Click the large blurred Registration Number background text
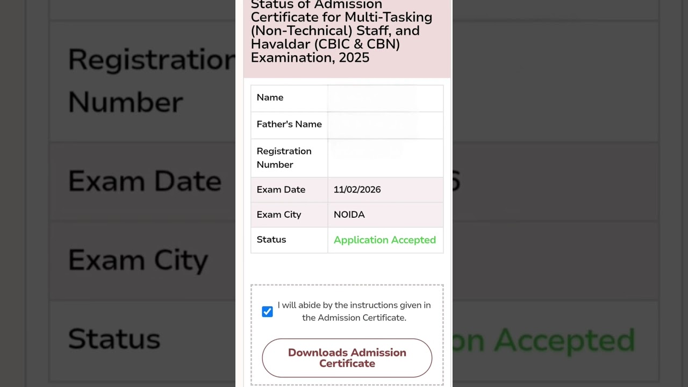The width and height of the screenshot is (688, 387). coord(151,81)
